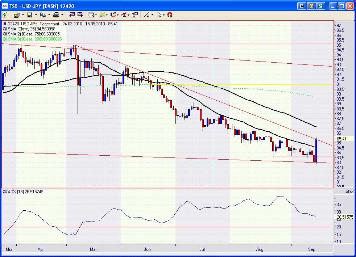The width and height of the screenshot is (356, 257).
Task: Click the bis. application icon
Action: pos(5,6)
